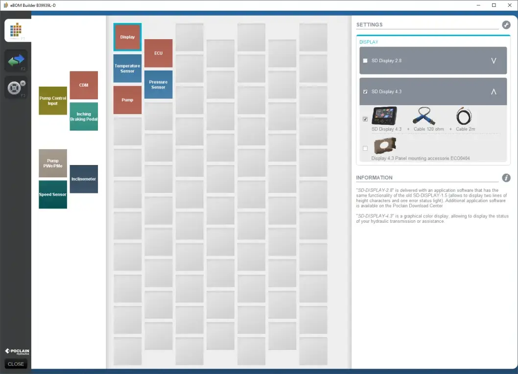Select the Display tile in the grid
This screenshot has height=374, width=518.
click(127, 37)
